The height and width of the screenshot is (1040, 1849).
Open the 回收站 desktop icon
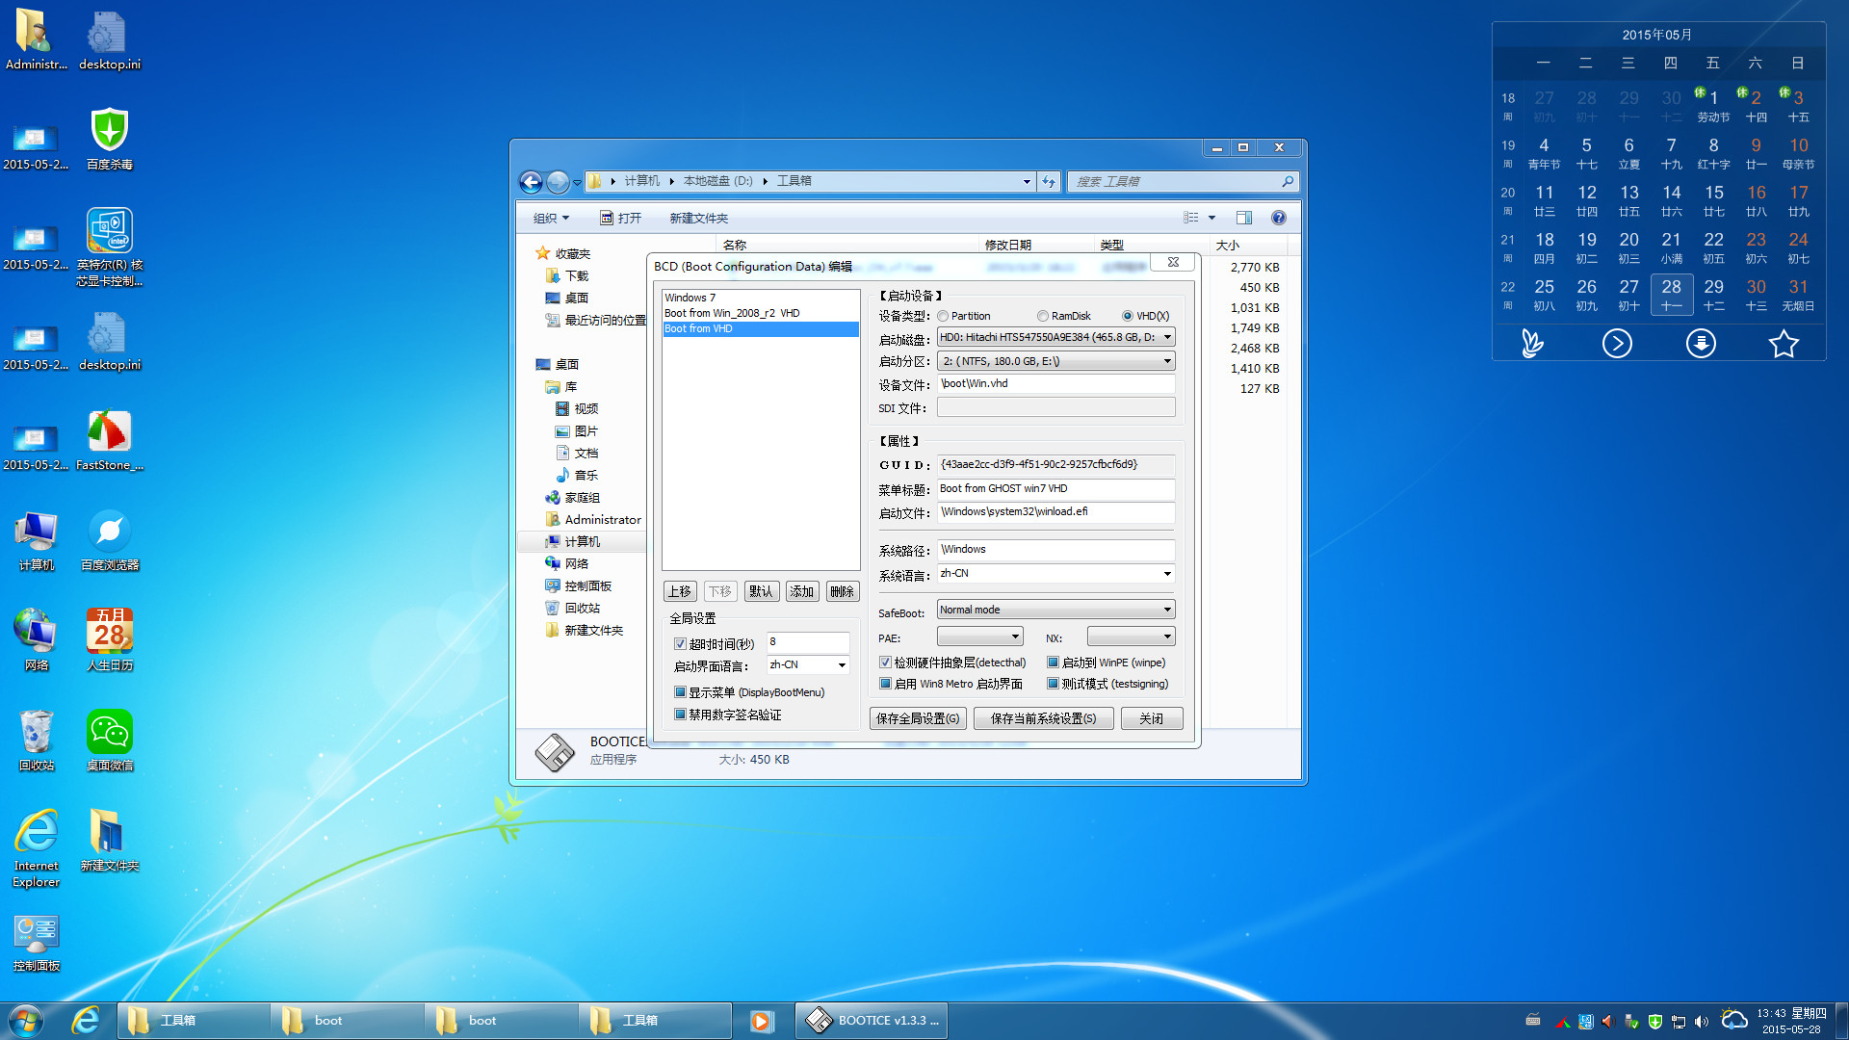37,741
